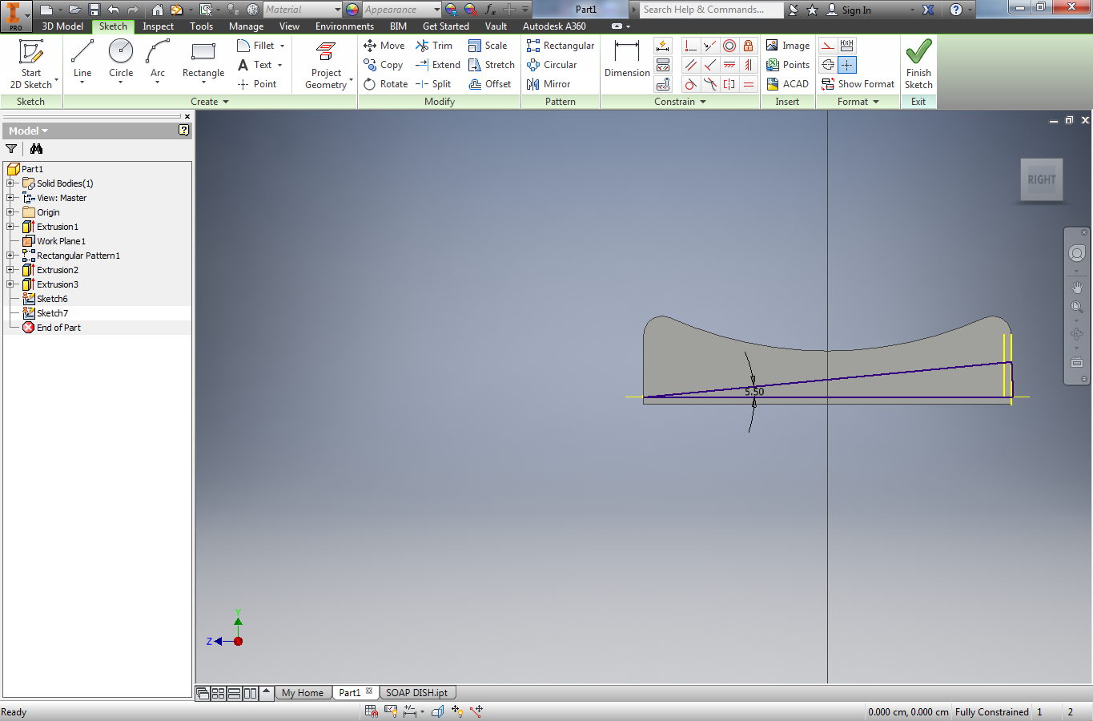The image size is (1093, 721).
Task: Click the Offset button
Action: [490, 84]
